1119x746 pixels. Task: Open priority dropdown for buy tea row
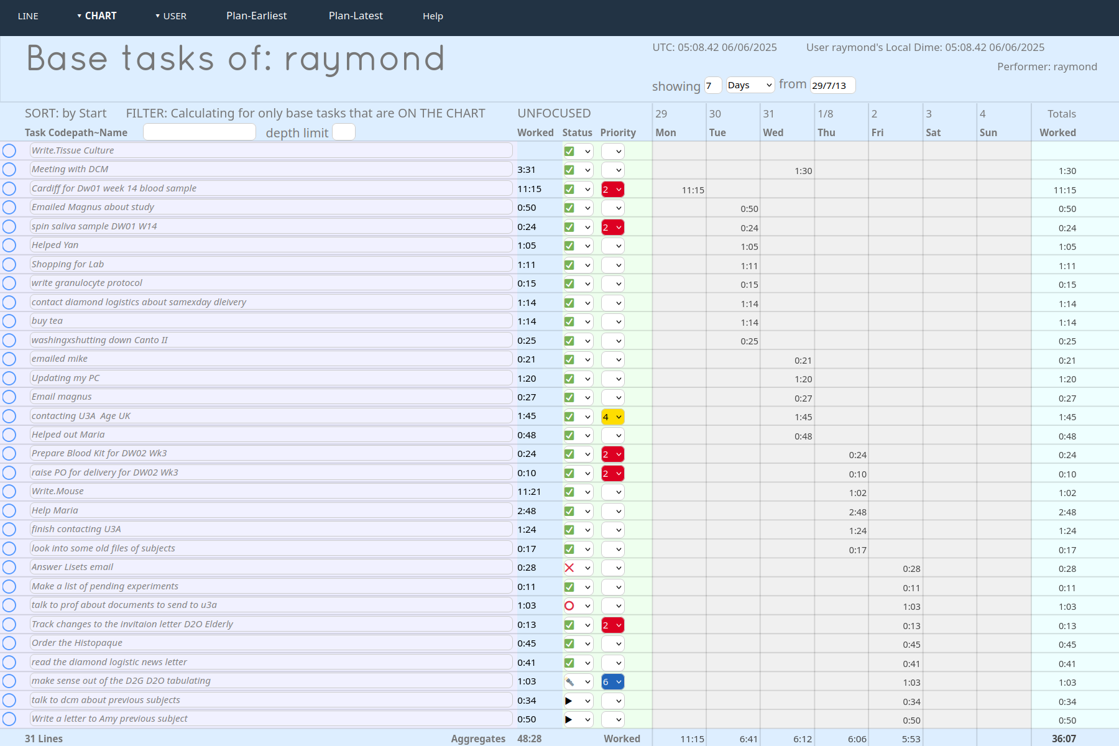[x=612, y=321]
